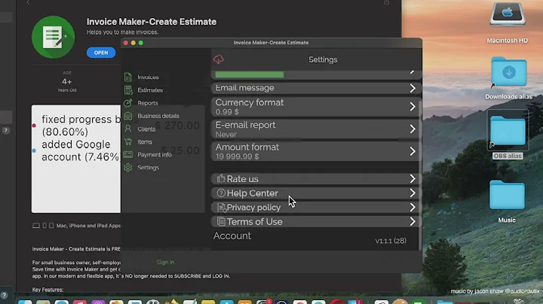Open the Clients section
Image resolution: width=543 pixels, height=304 pixels.
pos(146,129)
